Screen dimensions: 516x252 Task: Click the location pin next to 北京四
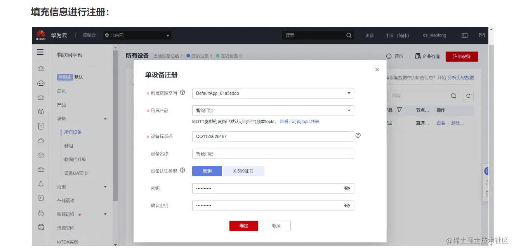pyautogui.click(x=107, y=35)
